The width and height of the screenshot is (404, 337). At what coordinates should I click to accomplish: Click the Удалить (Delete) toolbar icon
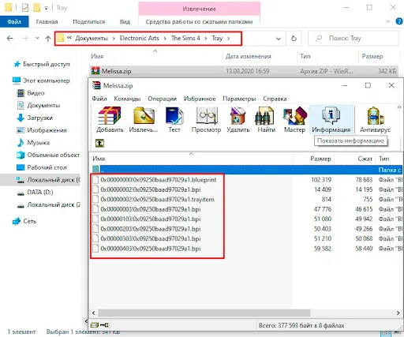point(238,119)
